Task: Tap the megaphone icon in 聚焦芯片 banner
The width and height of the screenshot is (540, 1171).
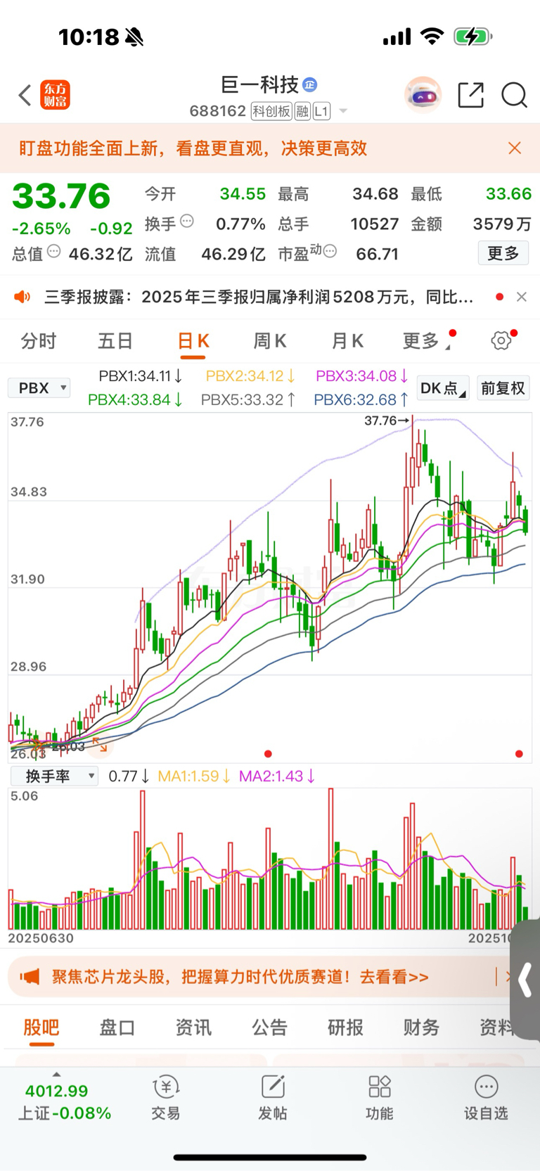Action: pos(30,977)
